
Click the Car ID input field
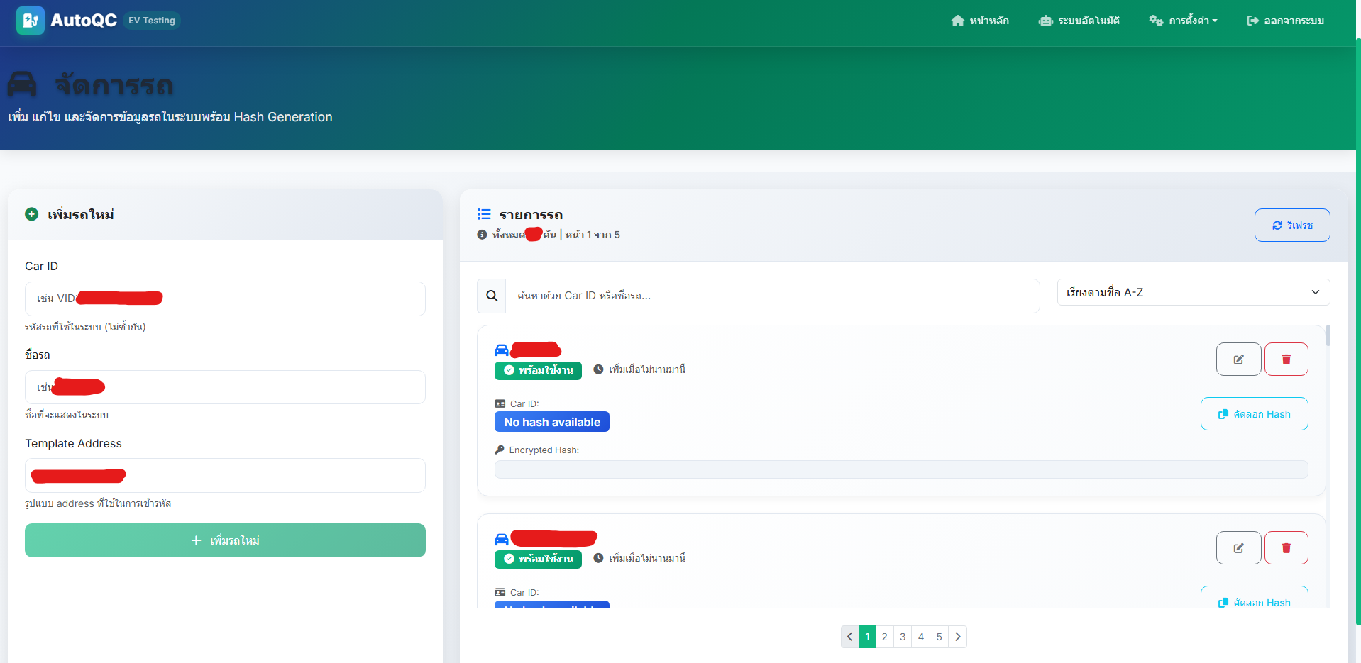[225, 299]
